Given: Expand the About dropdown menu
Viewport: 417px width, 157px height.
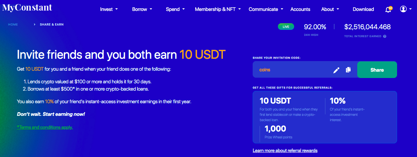Looking at the screenshot, I should click(x=330, y=9).
